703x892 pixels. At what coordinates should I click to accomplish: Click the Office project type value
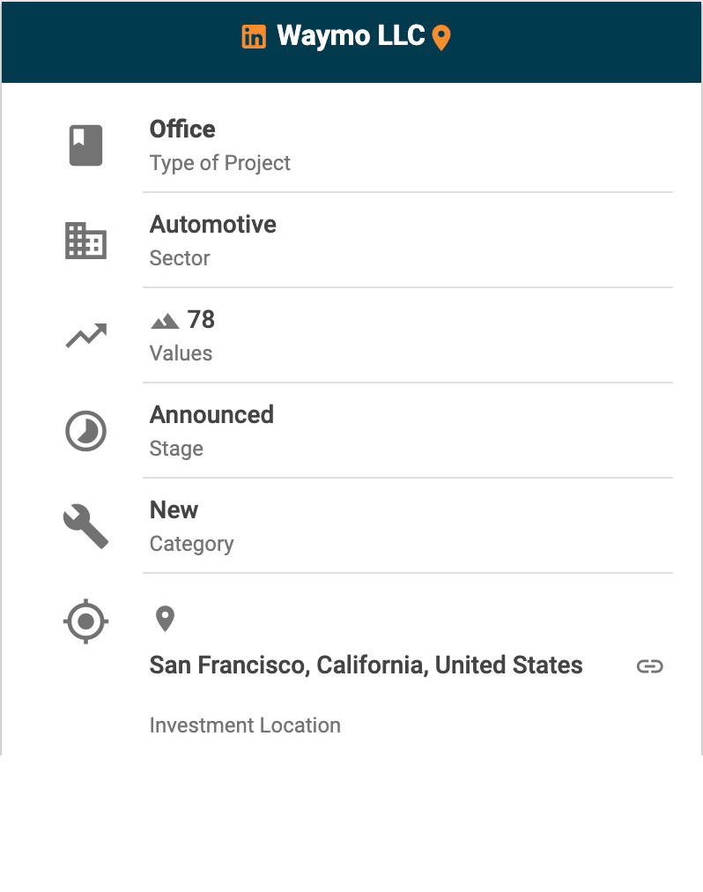[x=182, y=130]
